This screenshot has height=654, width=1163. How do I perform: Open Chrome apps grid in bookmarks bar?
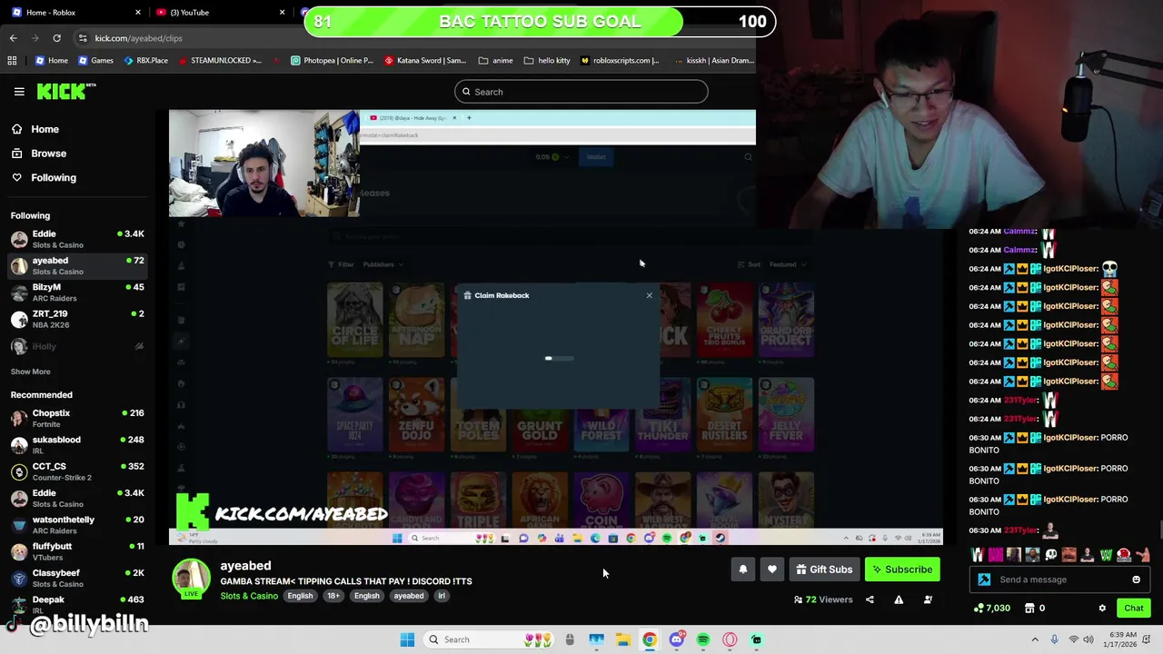12,61
